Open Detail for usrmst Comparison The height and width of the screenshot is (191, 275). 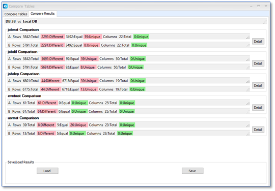258,130
